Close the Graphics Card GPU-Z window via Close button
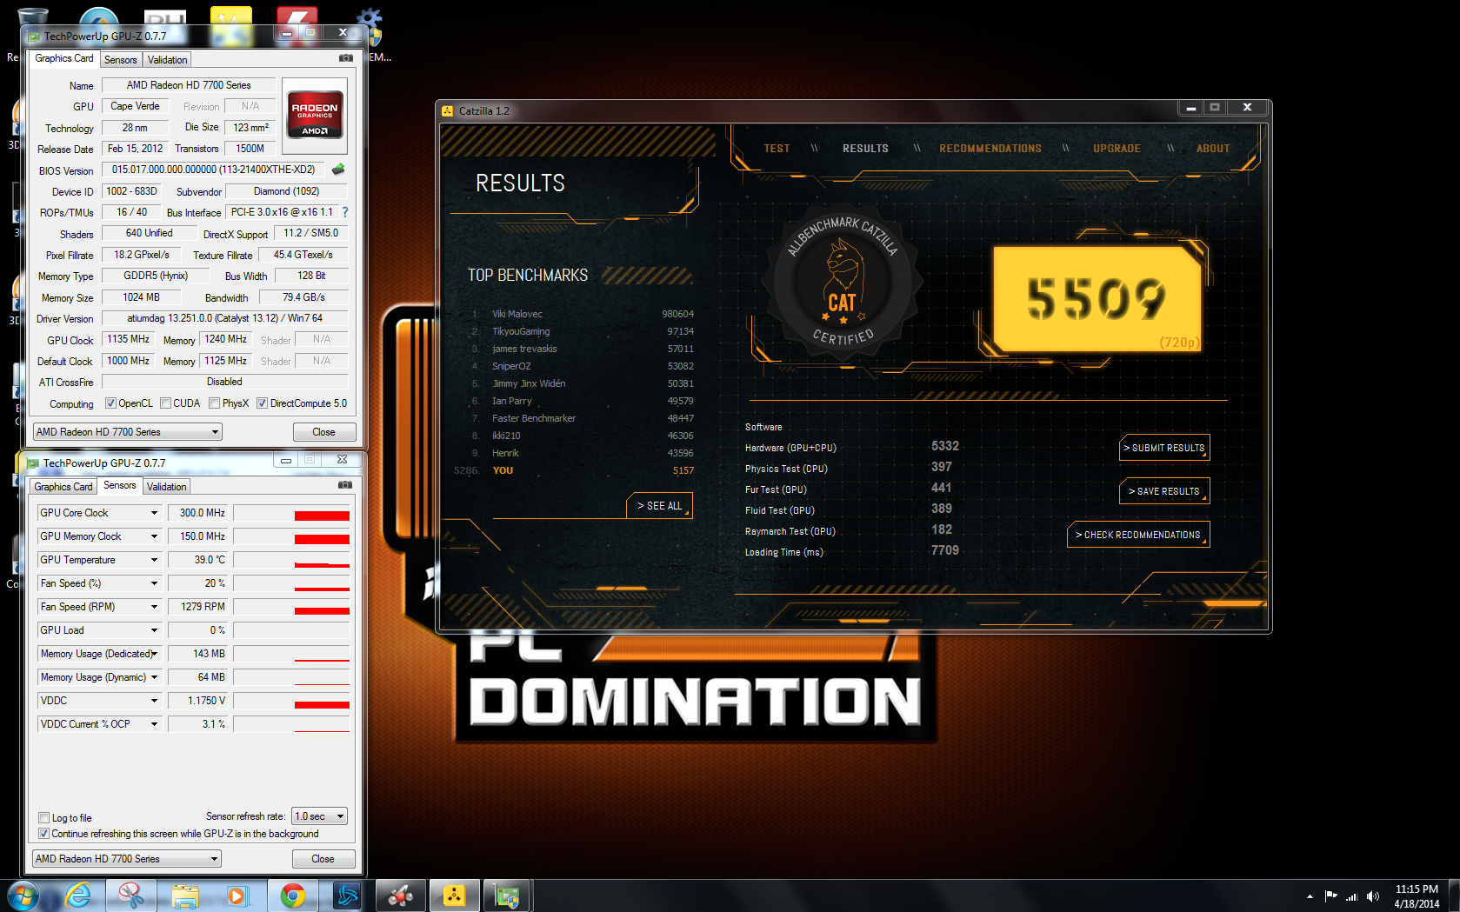1460x912 pixels. [323, 432]
